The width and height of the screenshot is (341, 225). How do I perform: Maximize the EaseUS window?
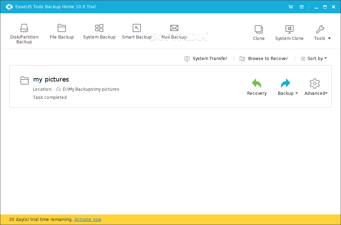325,7
